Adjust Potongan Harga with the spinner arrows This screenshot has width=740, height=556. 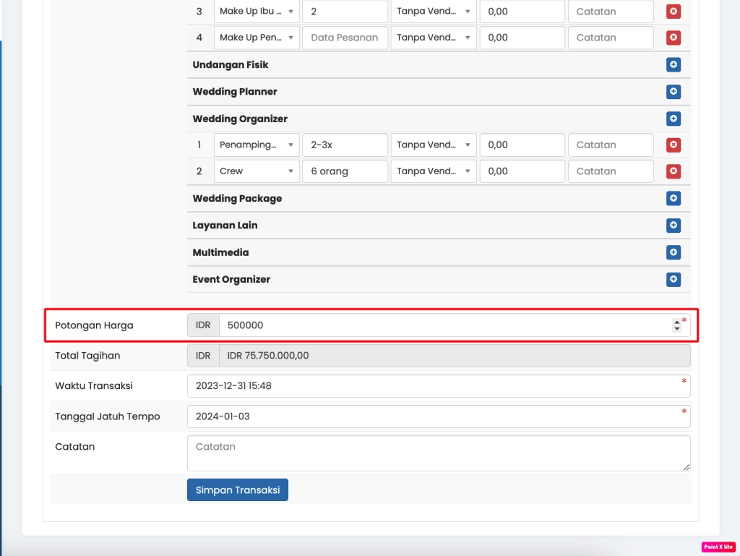point(676,325)
